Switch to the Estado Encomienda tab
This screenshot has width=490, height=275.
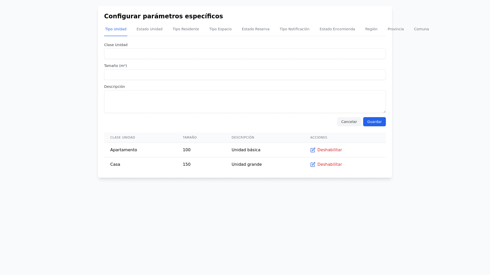tap(337, 29)
